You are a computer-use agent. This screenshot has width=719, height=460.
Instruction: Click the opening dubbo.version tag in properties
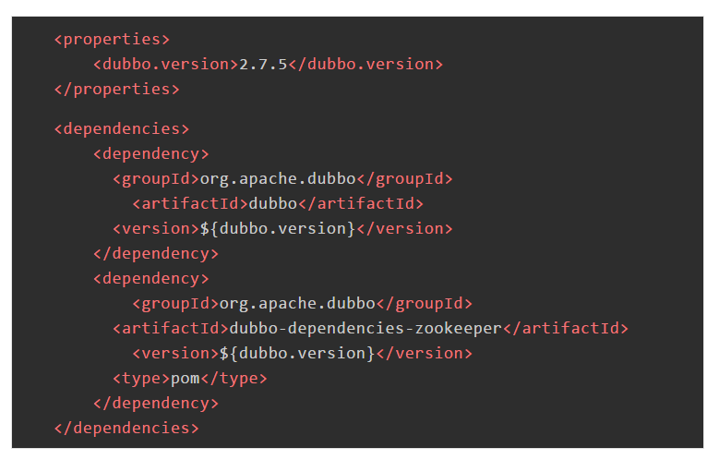[165, 65]
